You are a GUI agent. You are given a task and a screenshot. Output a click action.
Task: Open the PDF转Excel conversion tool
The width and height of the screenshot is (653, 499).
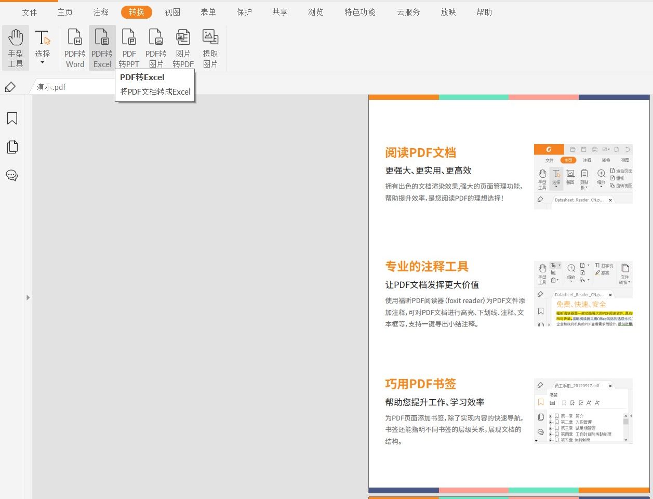pyautogui.click(x=102, y=47)
